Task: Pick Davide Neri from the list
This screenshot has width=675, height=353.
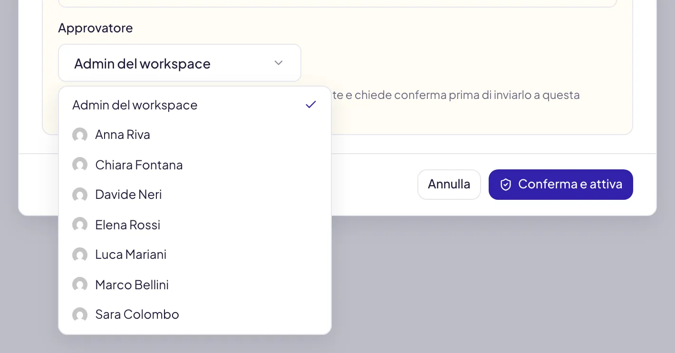Action: pos(195,195)
